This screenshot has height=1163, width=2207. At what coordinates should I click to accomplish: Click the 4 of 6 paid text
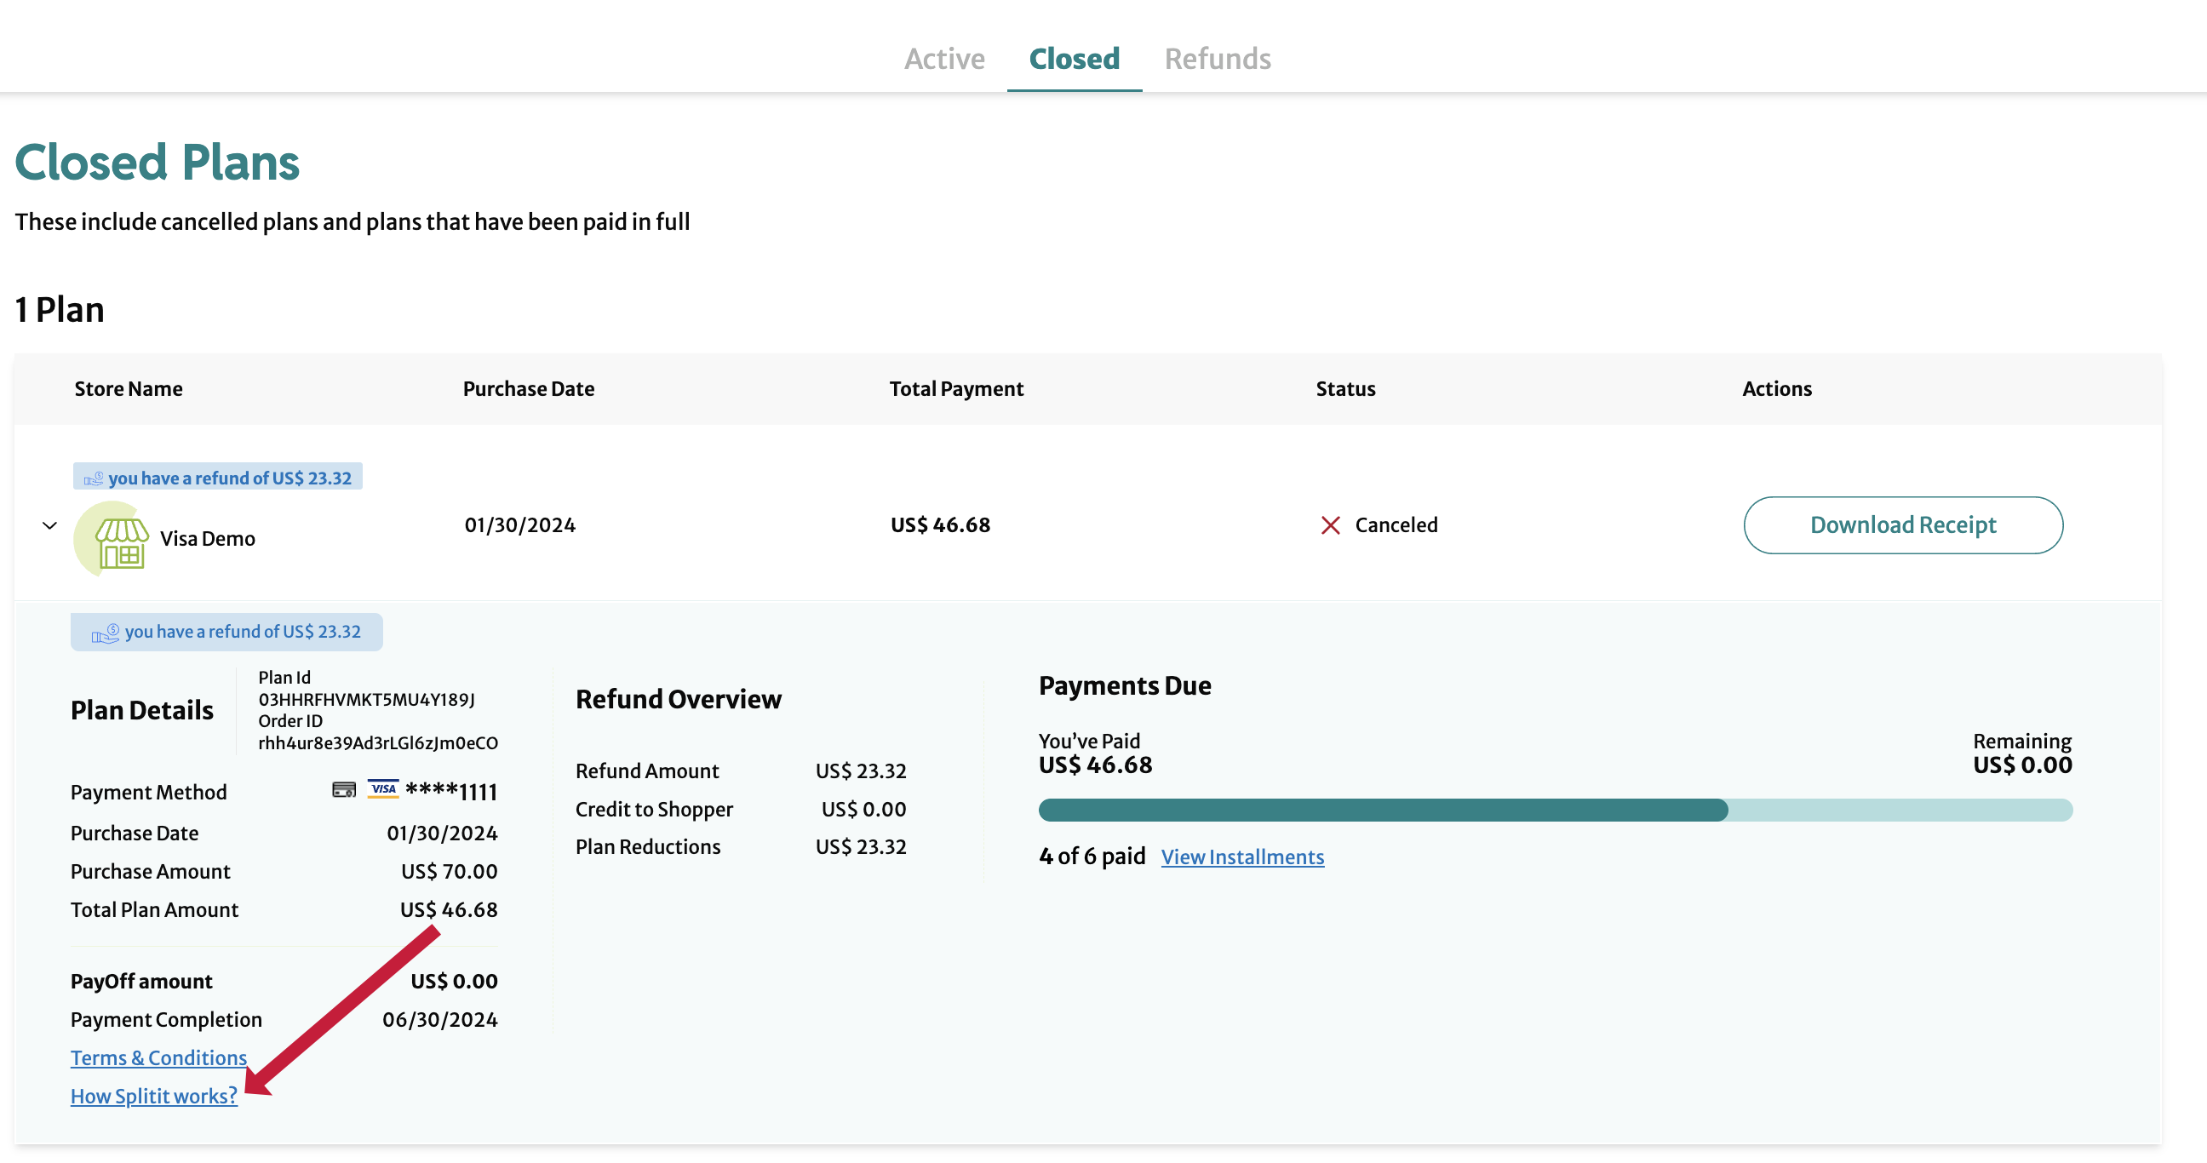(1092, 856)
